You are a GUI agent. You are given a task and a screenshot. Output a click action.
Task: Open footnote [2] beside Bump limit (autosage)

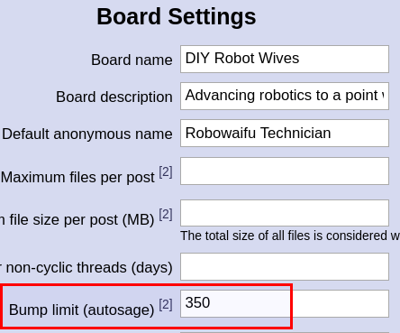point(166,305)
